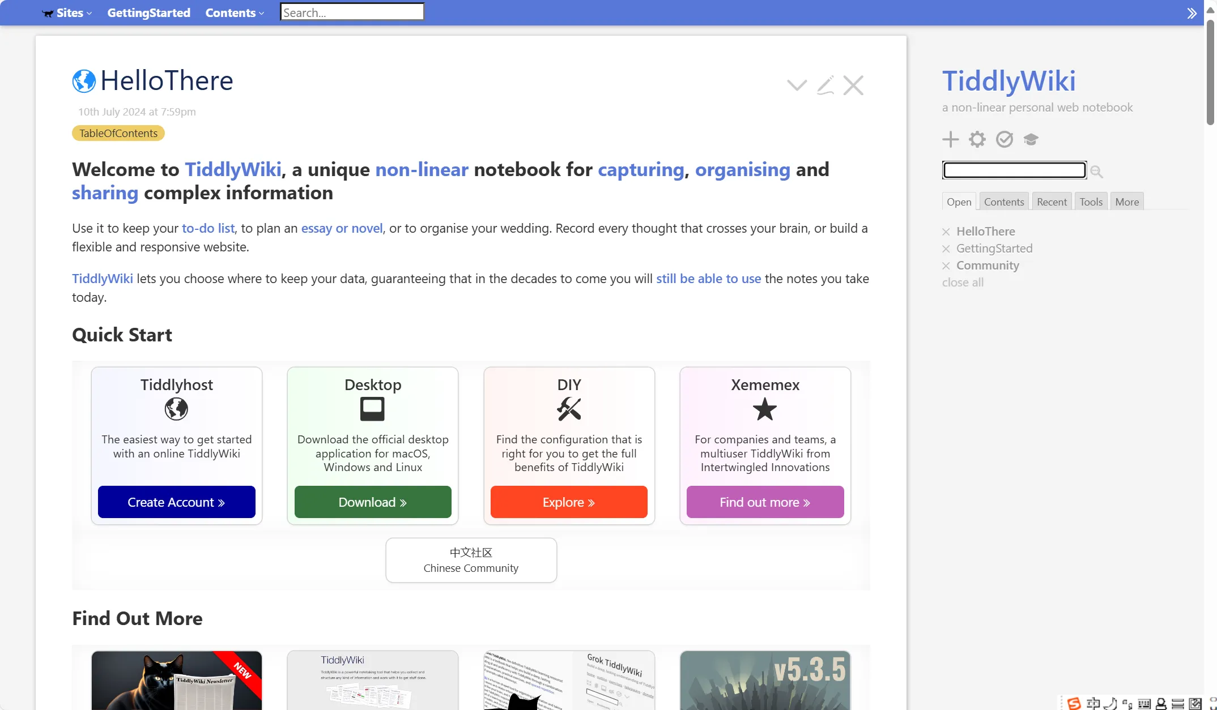The height and width of the screenshot is (710, 1217).
Task: Focus the top bar Search field
Action: point(352,12)
